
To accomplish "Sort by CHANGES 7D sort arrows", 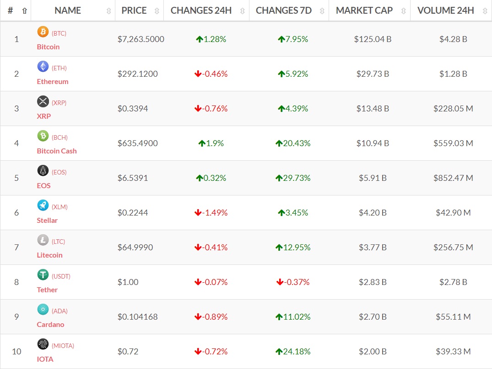I will [x=322, y=11].
